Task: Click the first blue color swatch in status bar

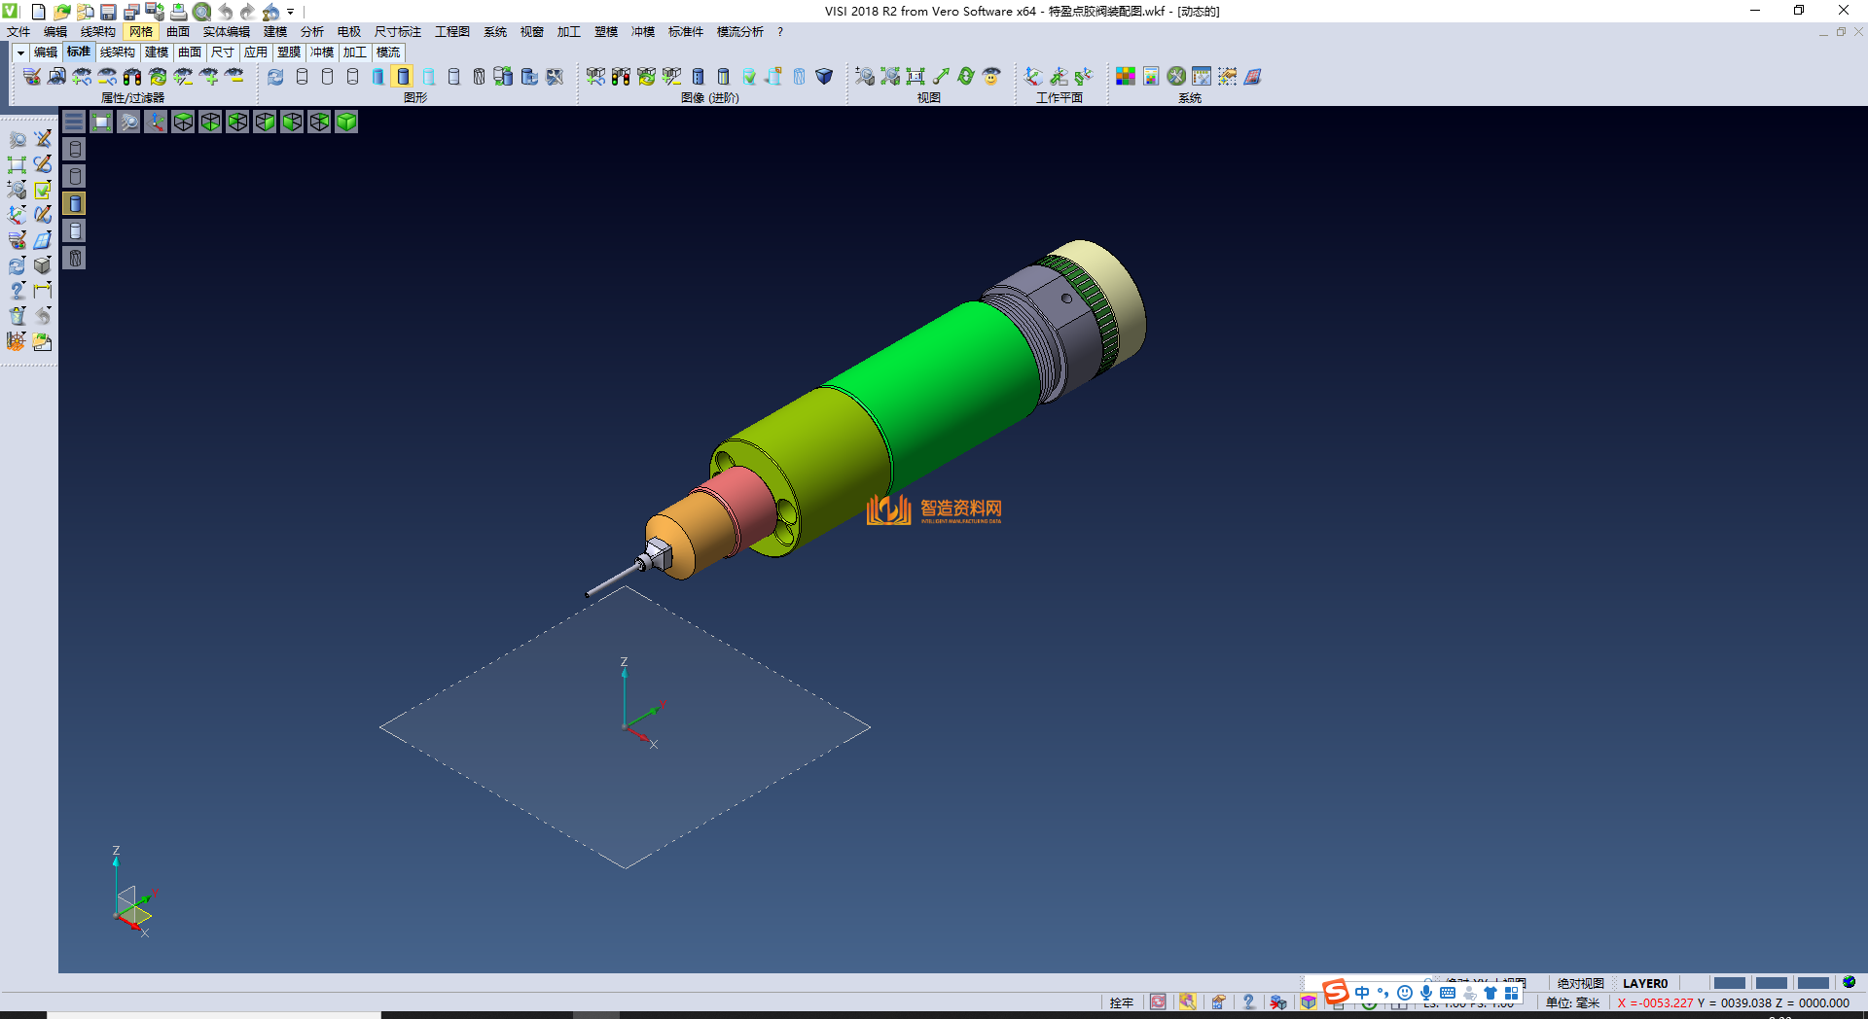Action: coord(1729,983)
